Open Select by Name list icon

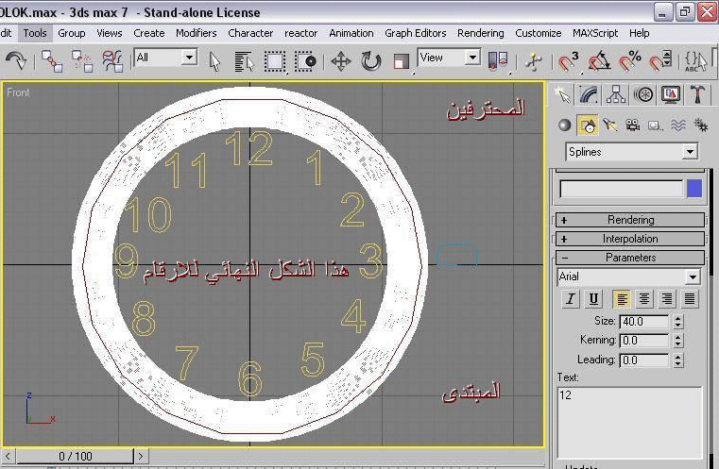pos(244,61)
